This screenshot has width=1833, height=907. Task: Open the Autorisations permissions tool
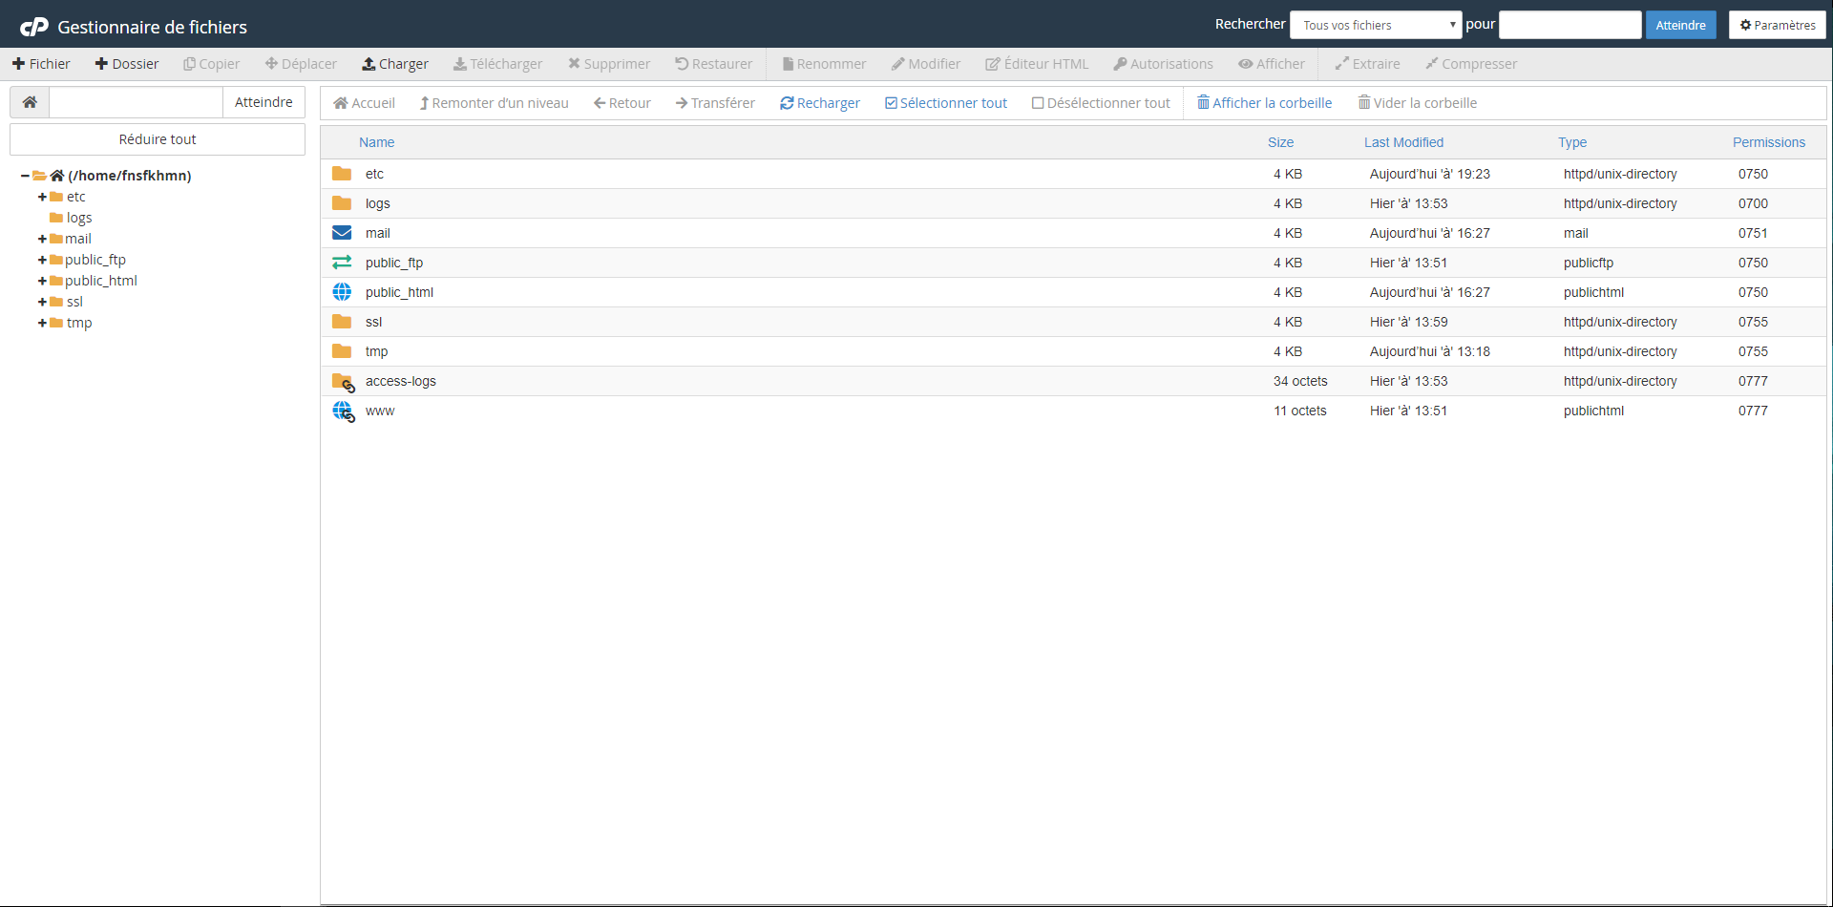(1163, 64)
